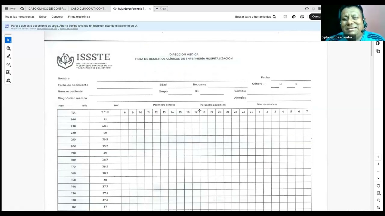
Task: Select the comment tool in sidebar
Action: (x=8, y=48)
